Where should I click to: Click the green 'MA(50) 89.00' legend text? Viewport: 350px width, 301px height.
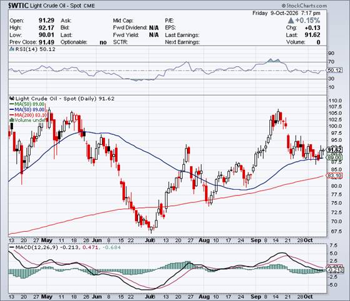click(29, 104)
